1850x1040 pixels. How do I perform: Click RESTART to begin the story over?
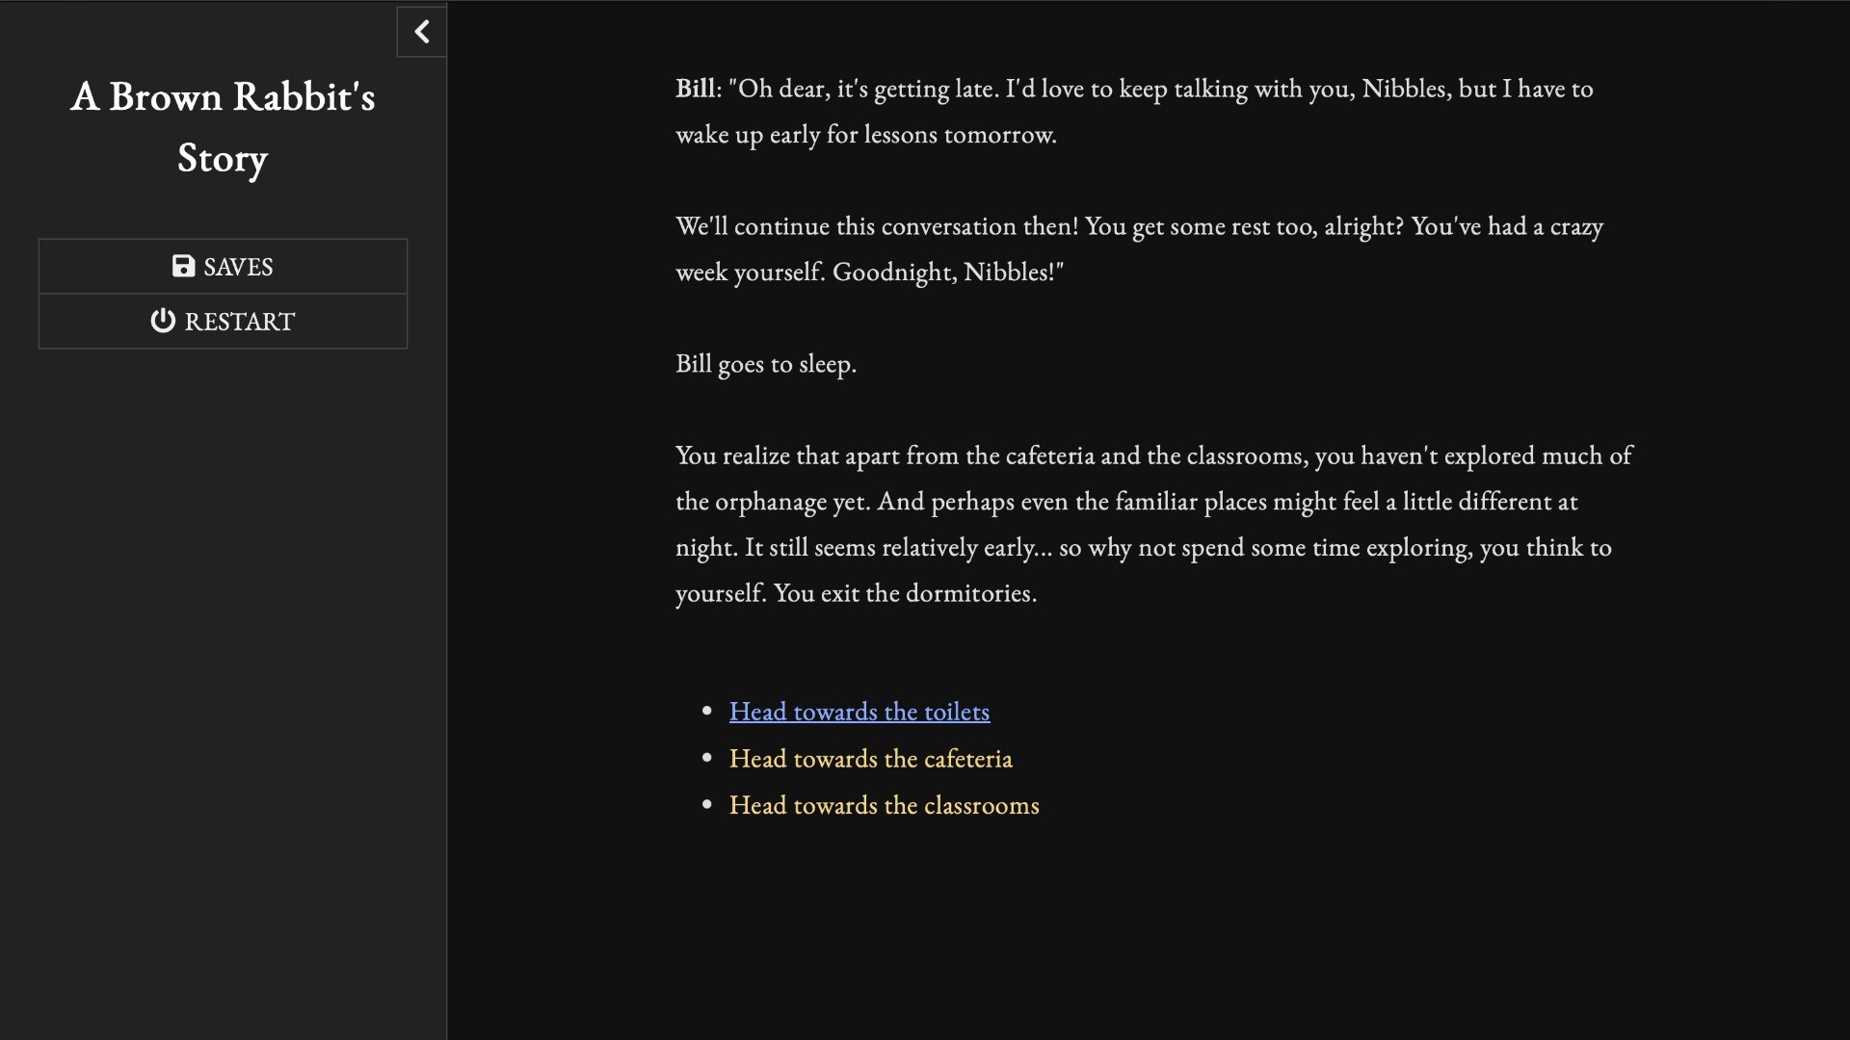pyautogui.click(x=223, y=321)
